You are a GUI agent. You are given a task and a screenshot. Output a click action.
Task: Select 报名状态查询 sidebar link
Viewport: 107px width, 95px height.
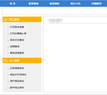click(17, 40)
